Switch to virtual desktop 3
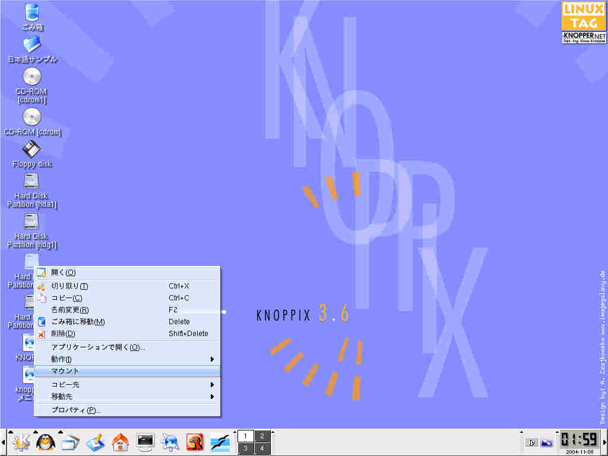 coord(245,448)
